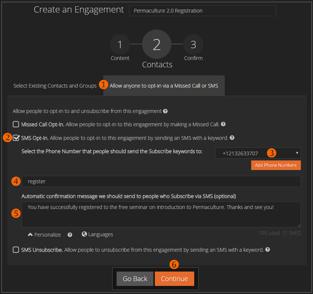Open the phone number dropdown +12132633707

[258, 153]
